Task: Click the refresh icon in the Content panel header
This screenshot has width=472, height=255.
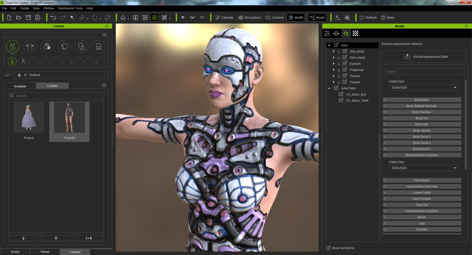Action: click(104, 35)
